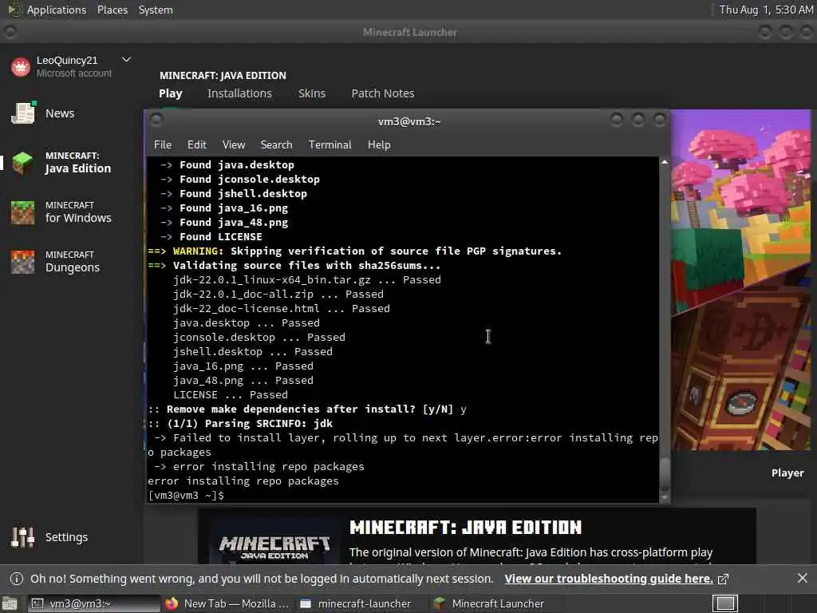Click info icon on error notification bar

click(17, 579)
